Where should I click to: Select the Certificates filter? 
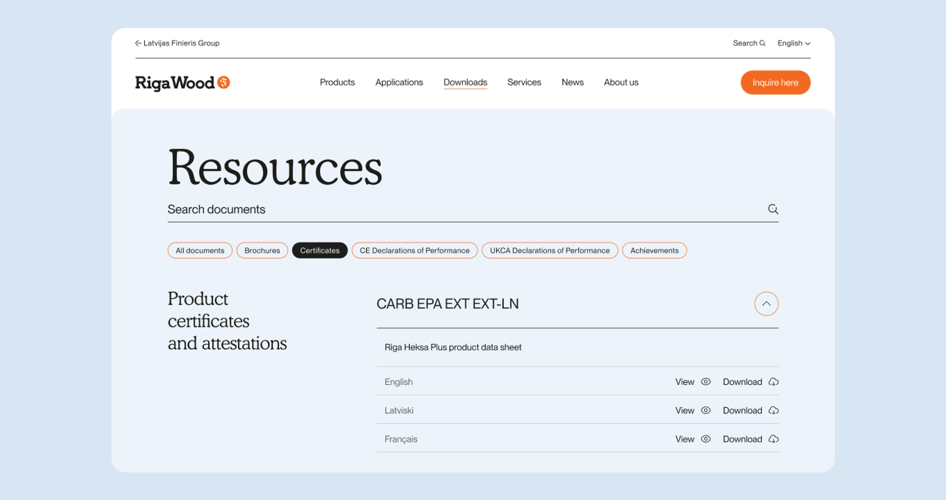click(x=320, y=250)
